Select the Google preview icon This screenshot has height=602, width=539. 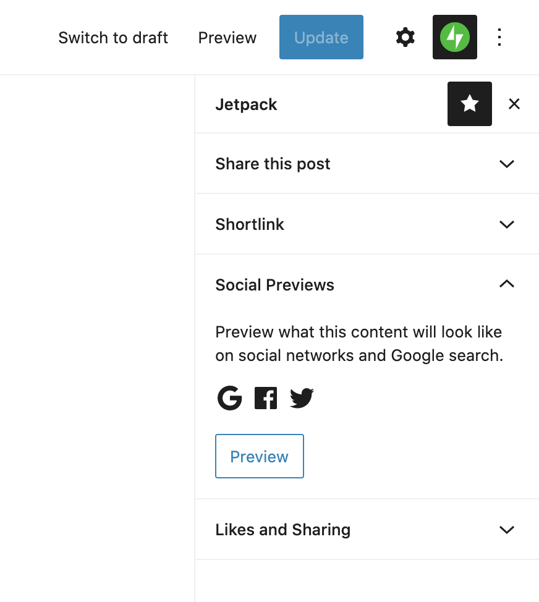[x=229, y=398]
